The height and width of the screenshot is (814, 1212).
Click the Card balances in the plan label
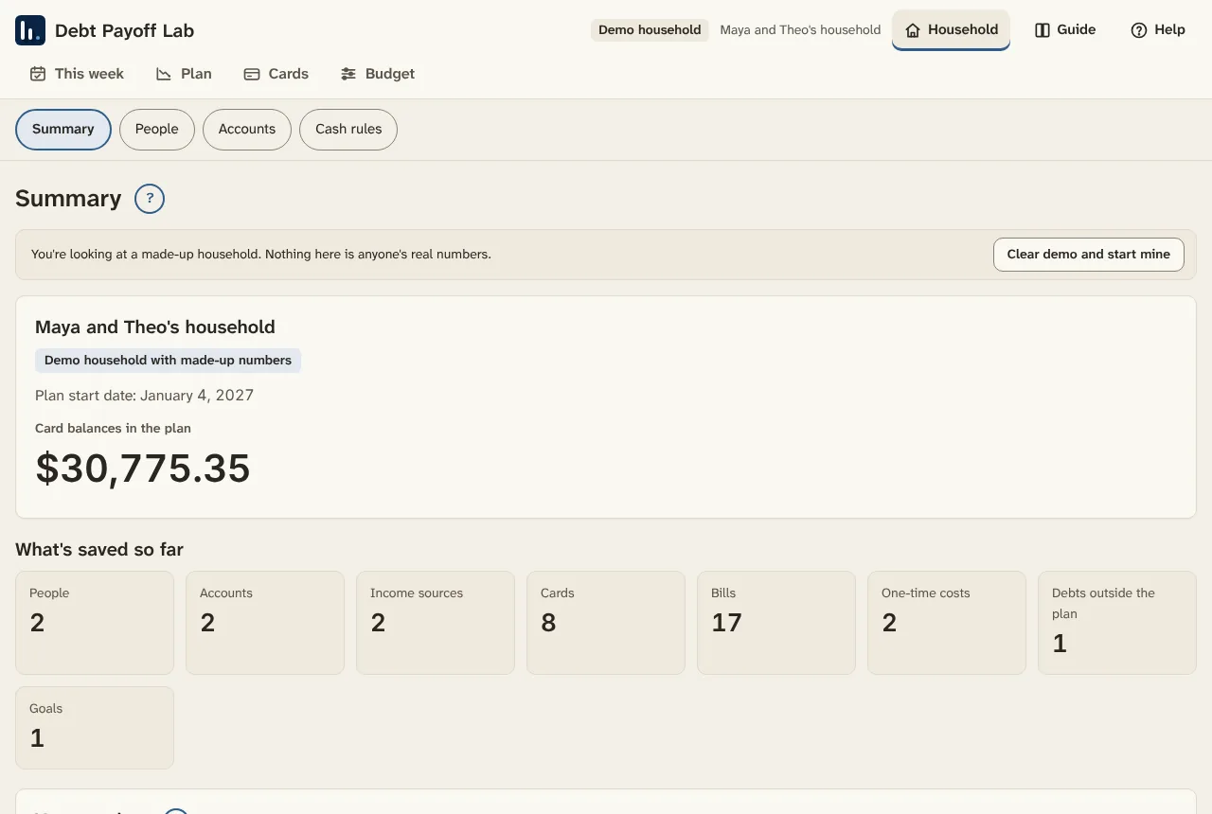pyautogui.click(x=113, y=429)
